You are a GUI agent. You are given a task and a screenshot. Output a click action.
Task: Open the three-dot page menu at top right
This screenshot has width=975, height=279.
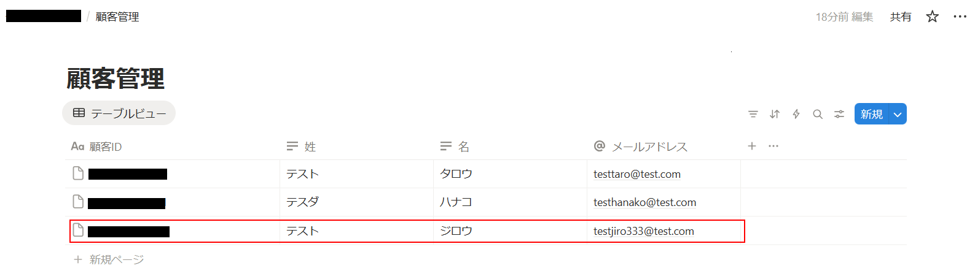pos(960,17)
